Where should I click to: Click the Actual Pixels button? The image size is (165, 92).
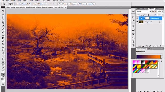click(62, 4)
